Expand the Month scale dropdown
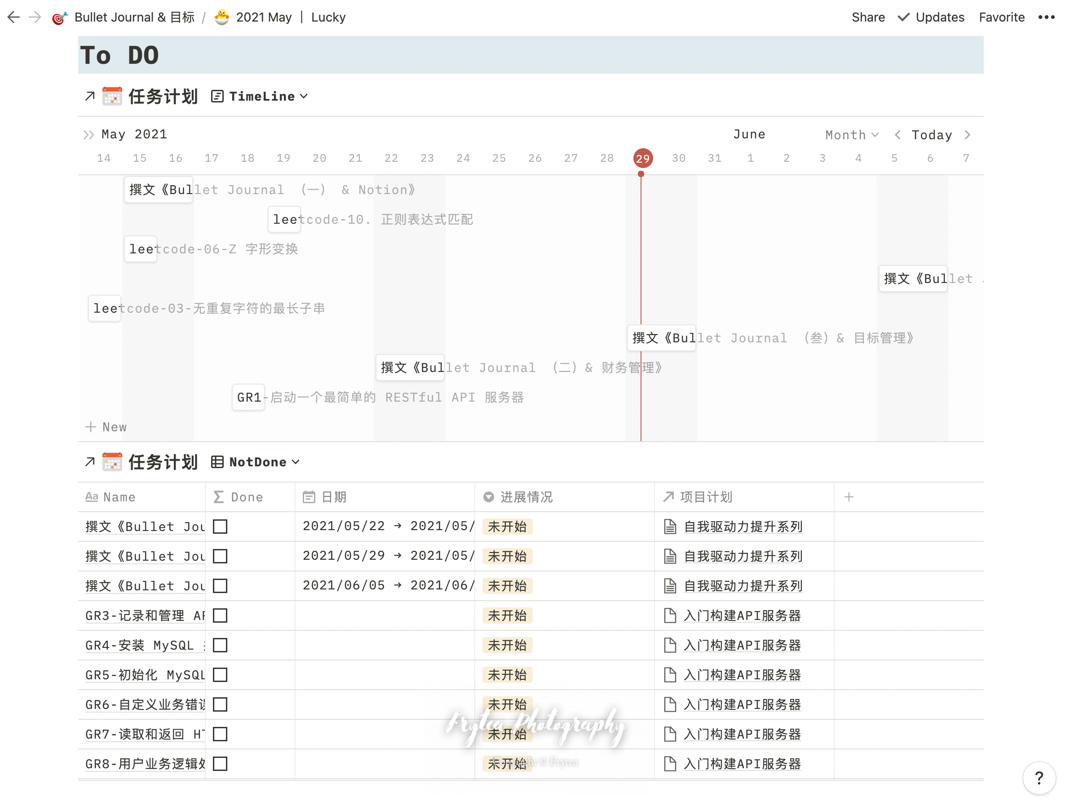The width and height of the screenshot is (1070, 797). click(x=852, y=135)
